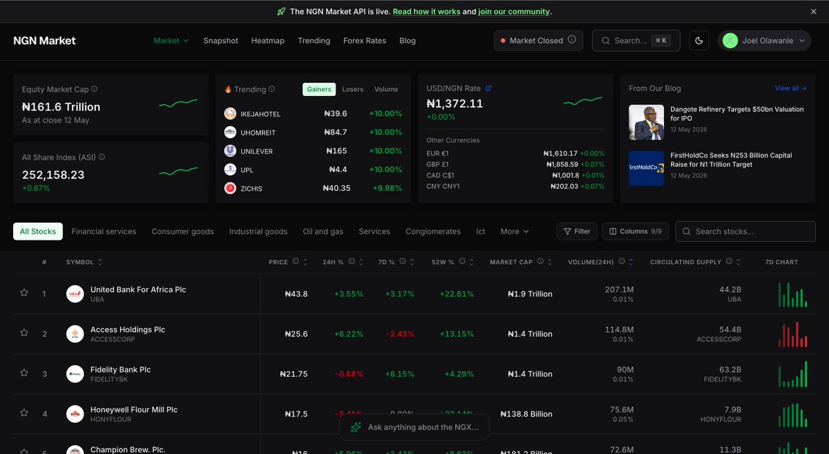Open the Joel Olawanle account menu

click(764, 41)
